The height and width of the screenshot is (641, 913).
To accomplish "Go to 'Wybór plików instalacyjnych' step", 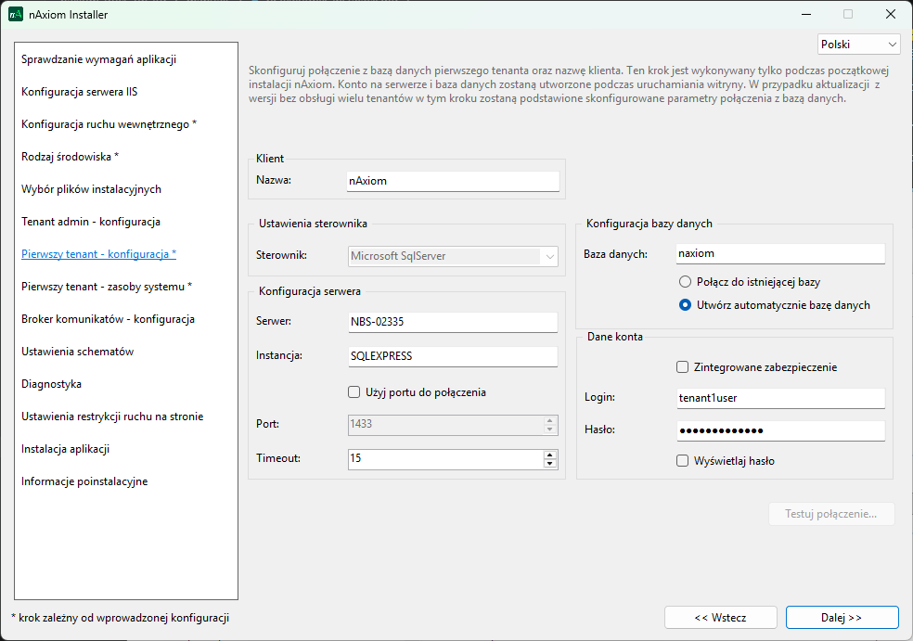I will (x=92, y=189).
